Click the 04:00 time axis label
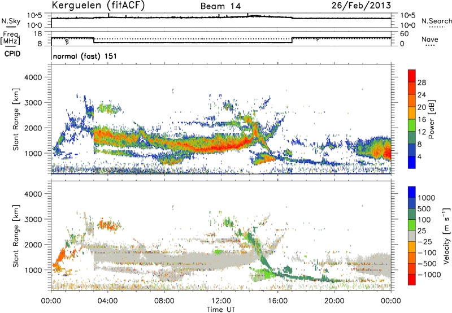Image resolution: width=452 pixels, height=313 pixels. click(107, 301)
